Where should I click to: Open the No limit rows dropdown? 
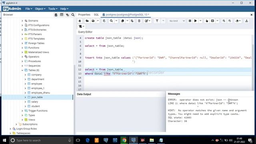point(177,21)
